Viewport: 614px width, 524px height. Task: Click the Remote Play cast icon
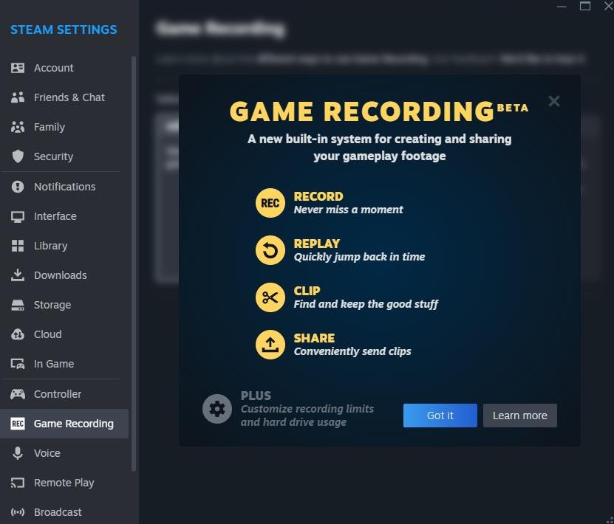click(18, 483)
